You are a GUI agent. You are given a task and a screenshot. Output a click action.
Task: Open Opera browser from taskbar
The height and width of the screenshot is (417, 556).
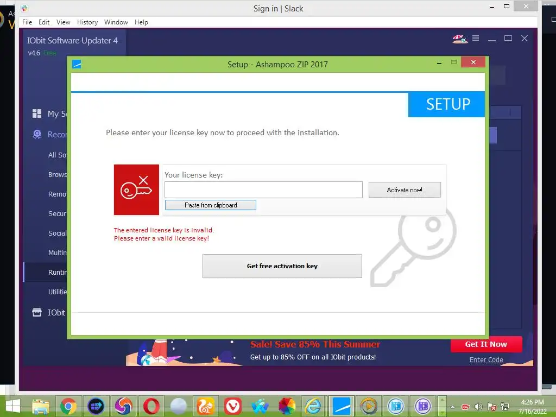point(151,406)
